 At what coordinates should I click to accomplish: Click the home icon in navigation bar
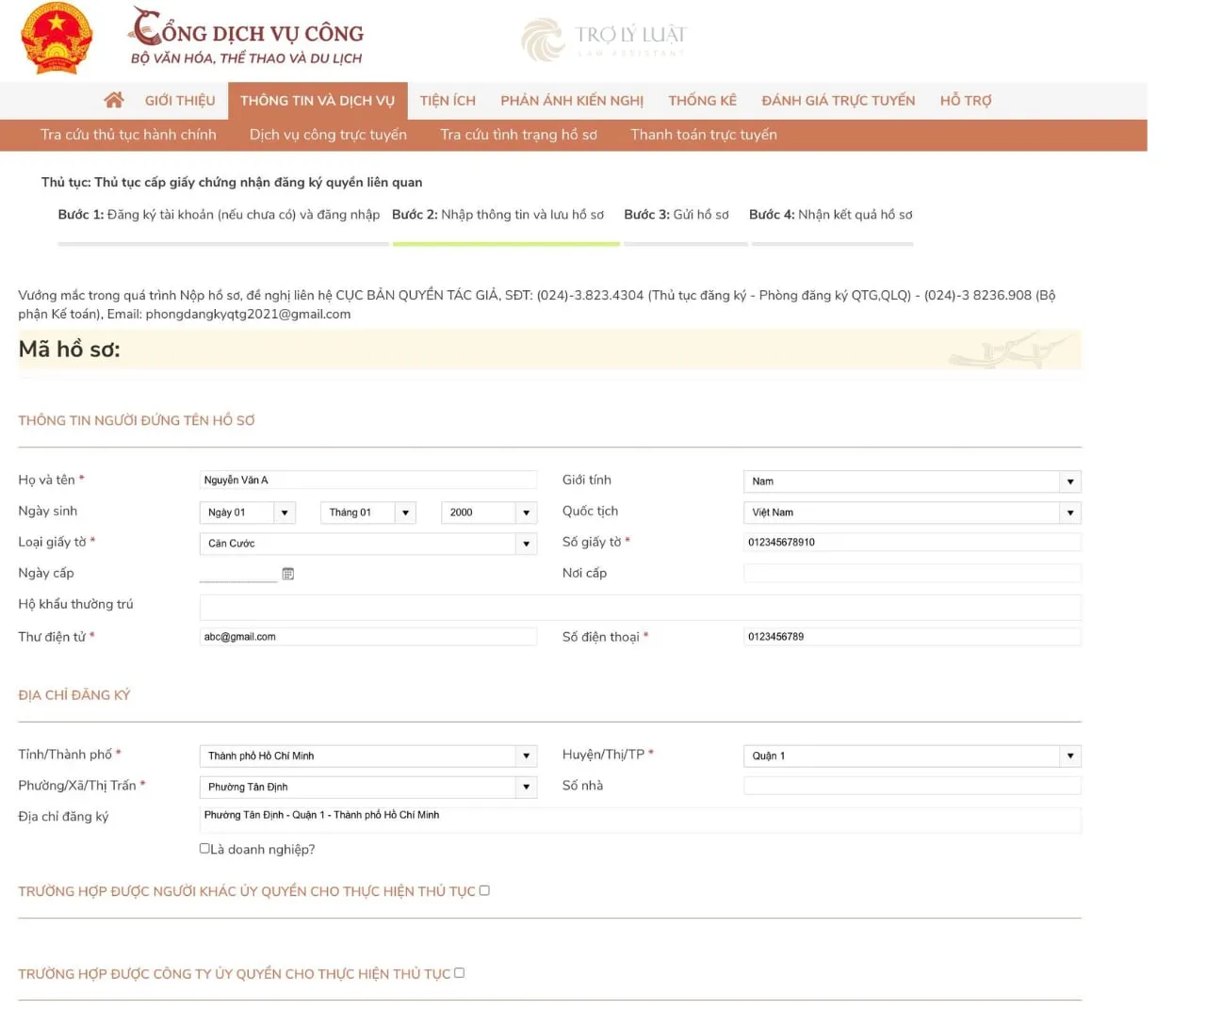click(114, 100)
